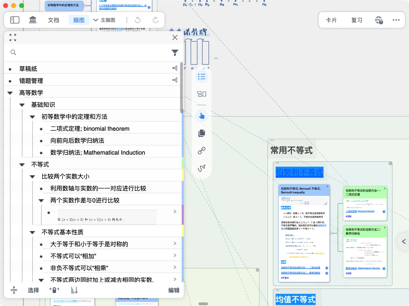Expand outline panel to full screen

(x=13, y=37)
